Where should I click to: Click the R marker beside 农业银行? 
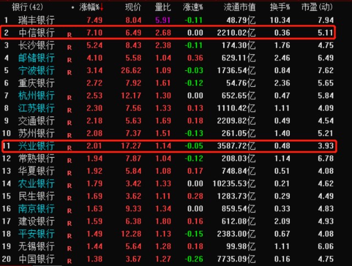point(69,186)
